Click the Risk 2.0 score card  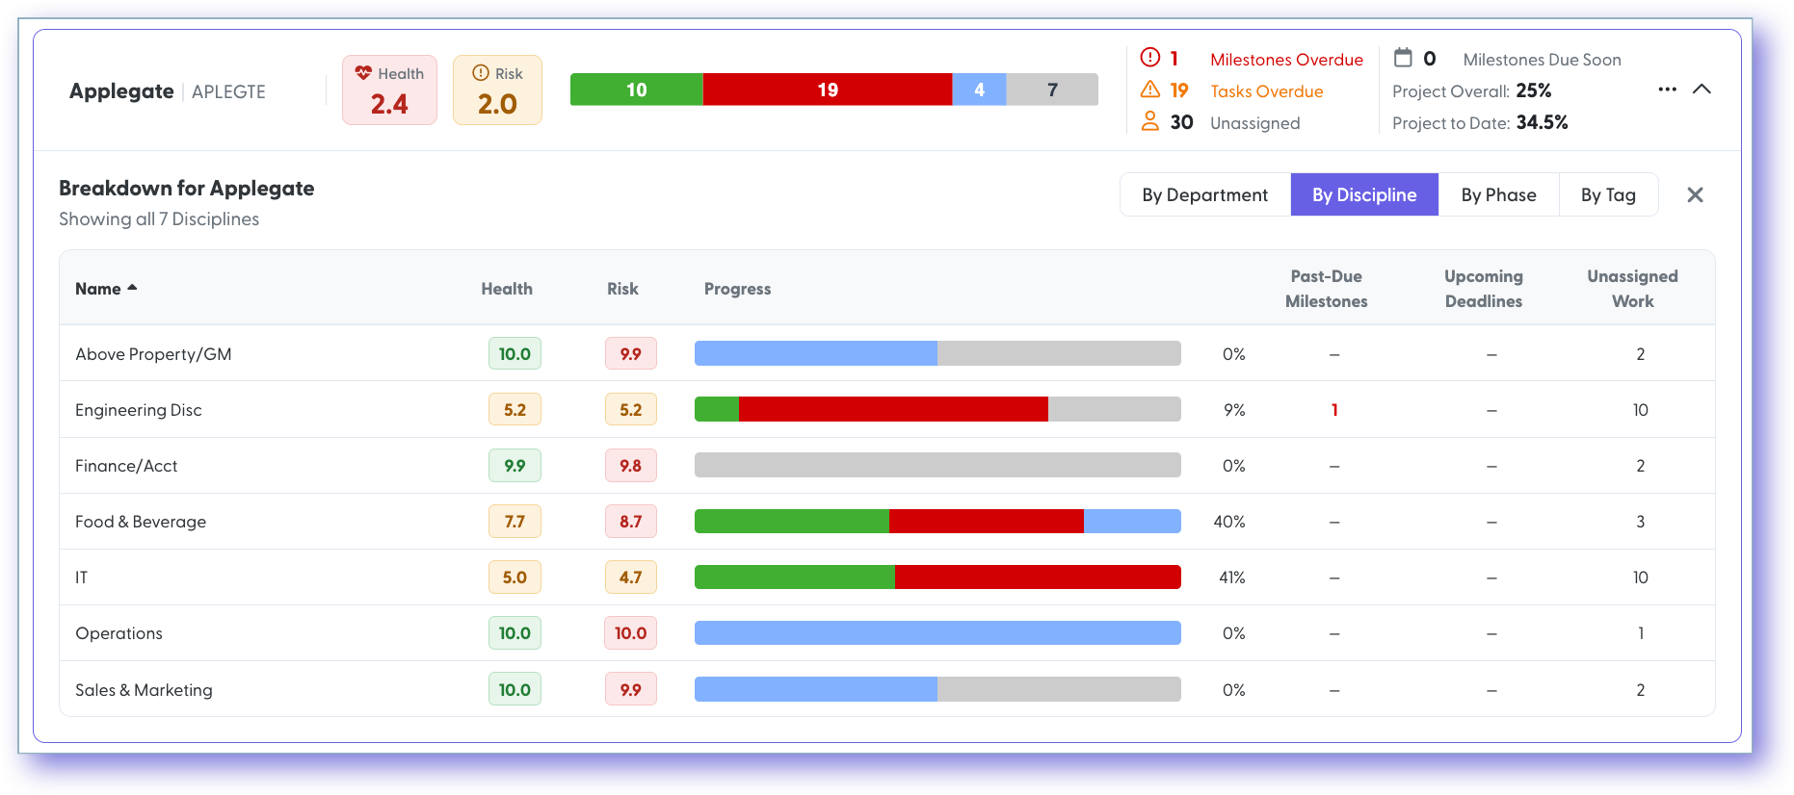tap(497, 90)
